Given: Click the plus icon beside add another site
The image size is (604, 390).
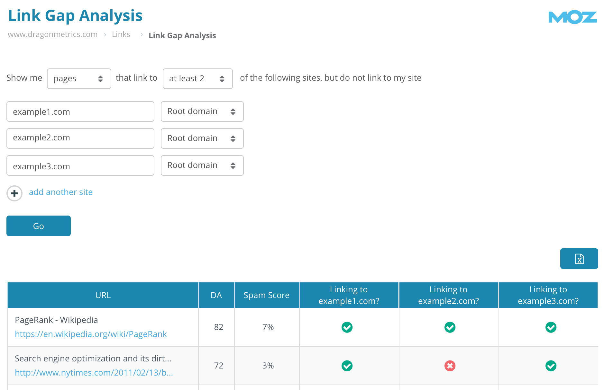Looking at the screenshot, I should (x=14, y=193).
